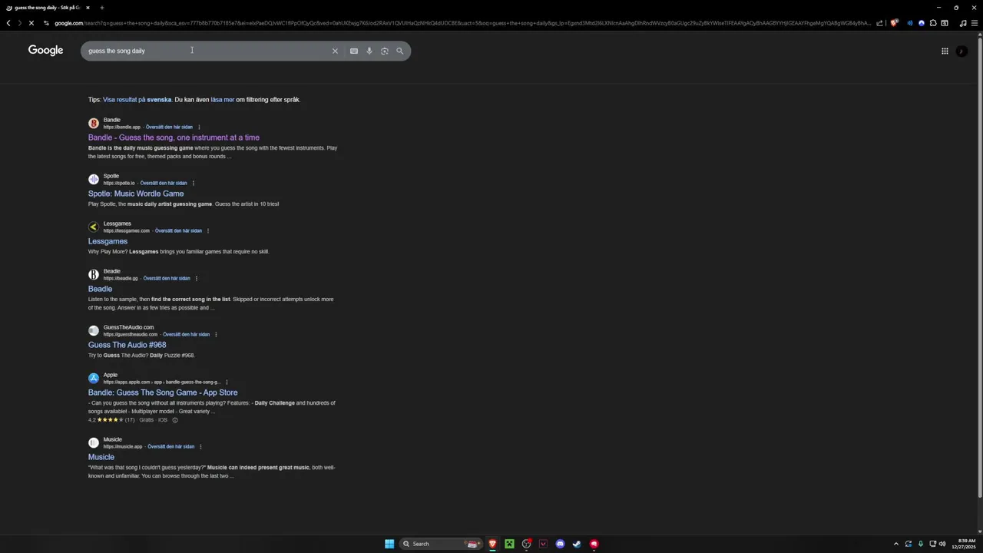
Task: Click the page vertical scrollbar
Action: click(978, 269)
